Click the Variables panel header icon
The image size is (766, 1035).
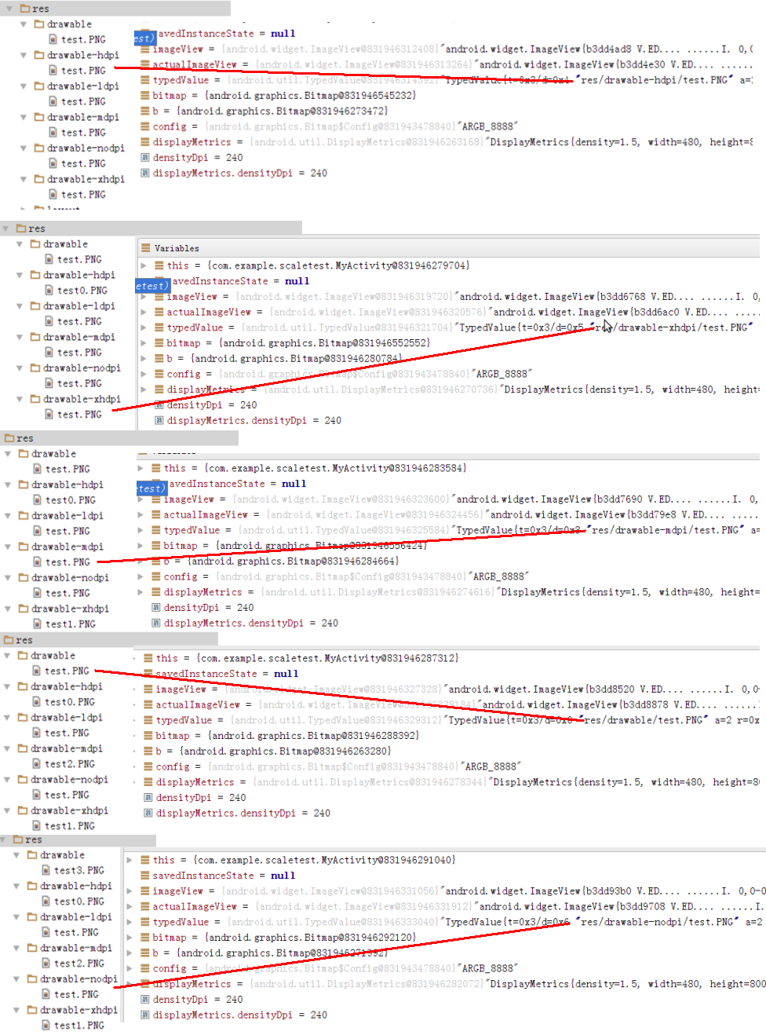coord(145,248)
